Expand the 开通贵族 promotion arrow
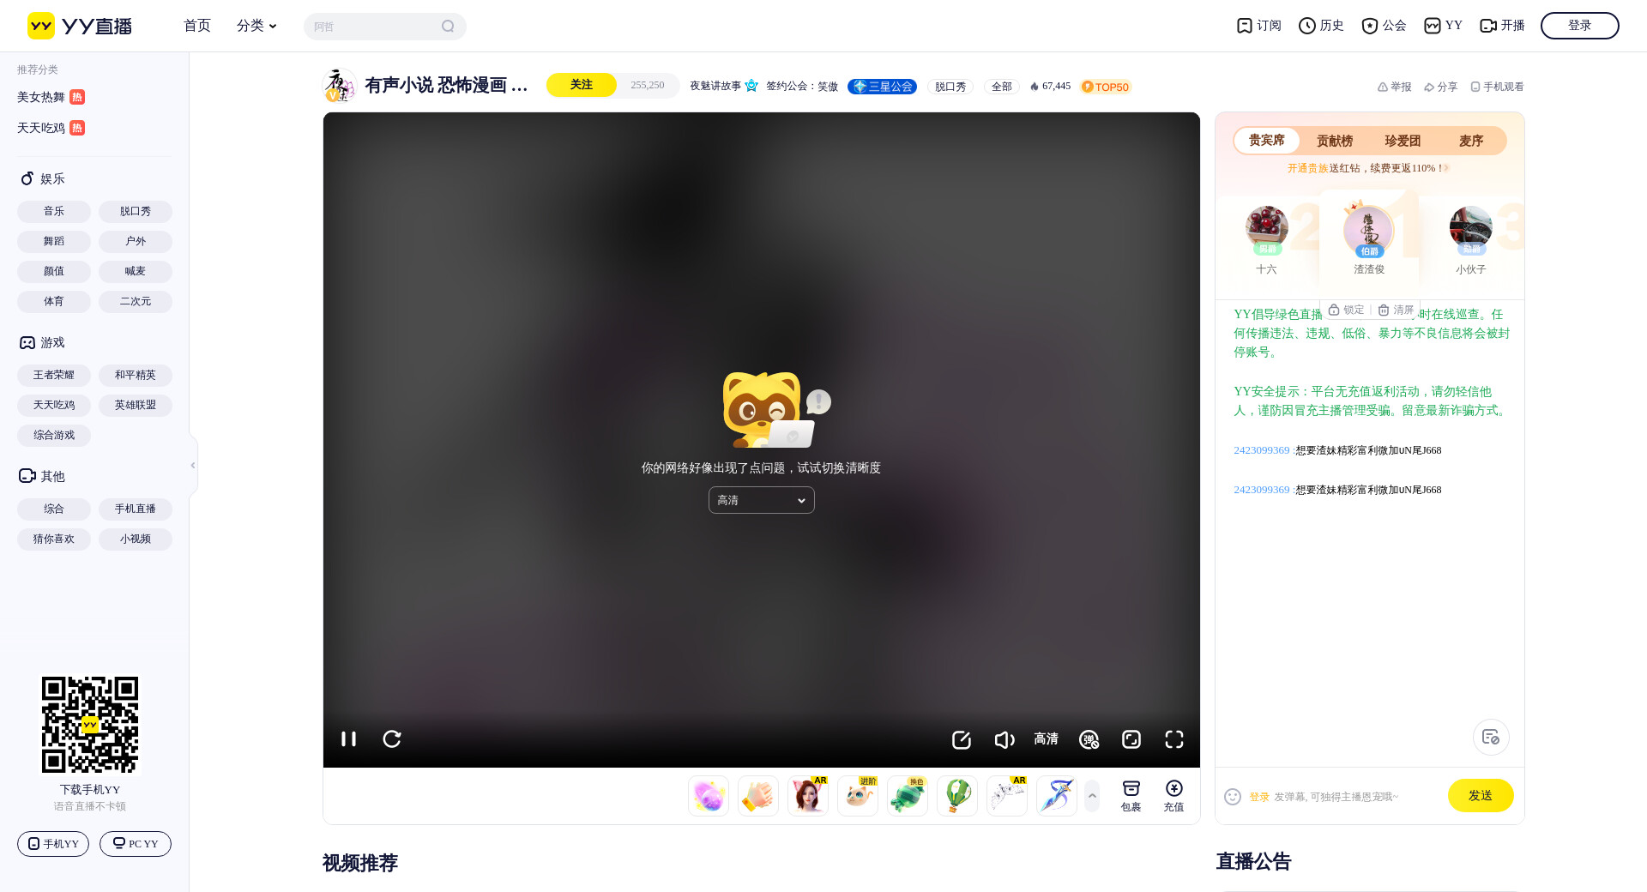Screen dimensions: 1647x892 (1446, 168)
